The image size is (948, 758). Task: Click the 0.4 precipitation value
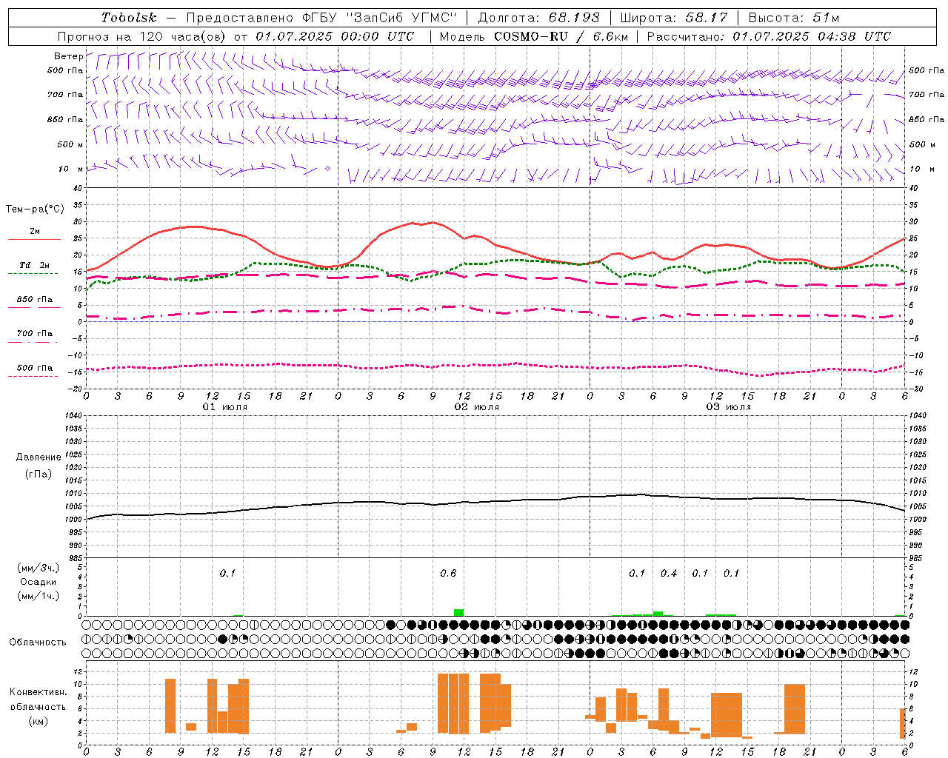pyautogui.click(x=669, y=573)
